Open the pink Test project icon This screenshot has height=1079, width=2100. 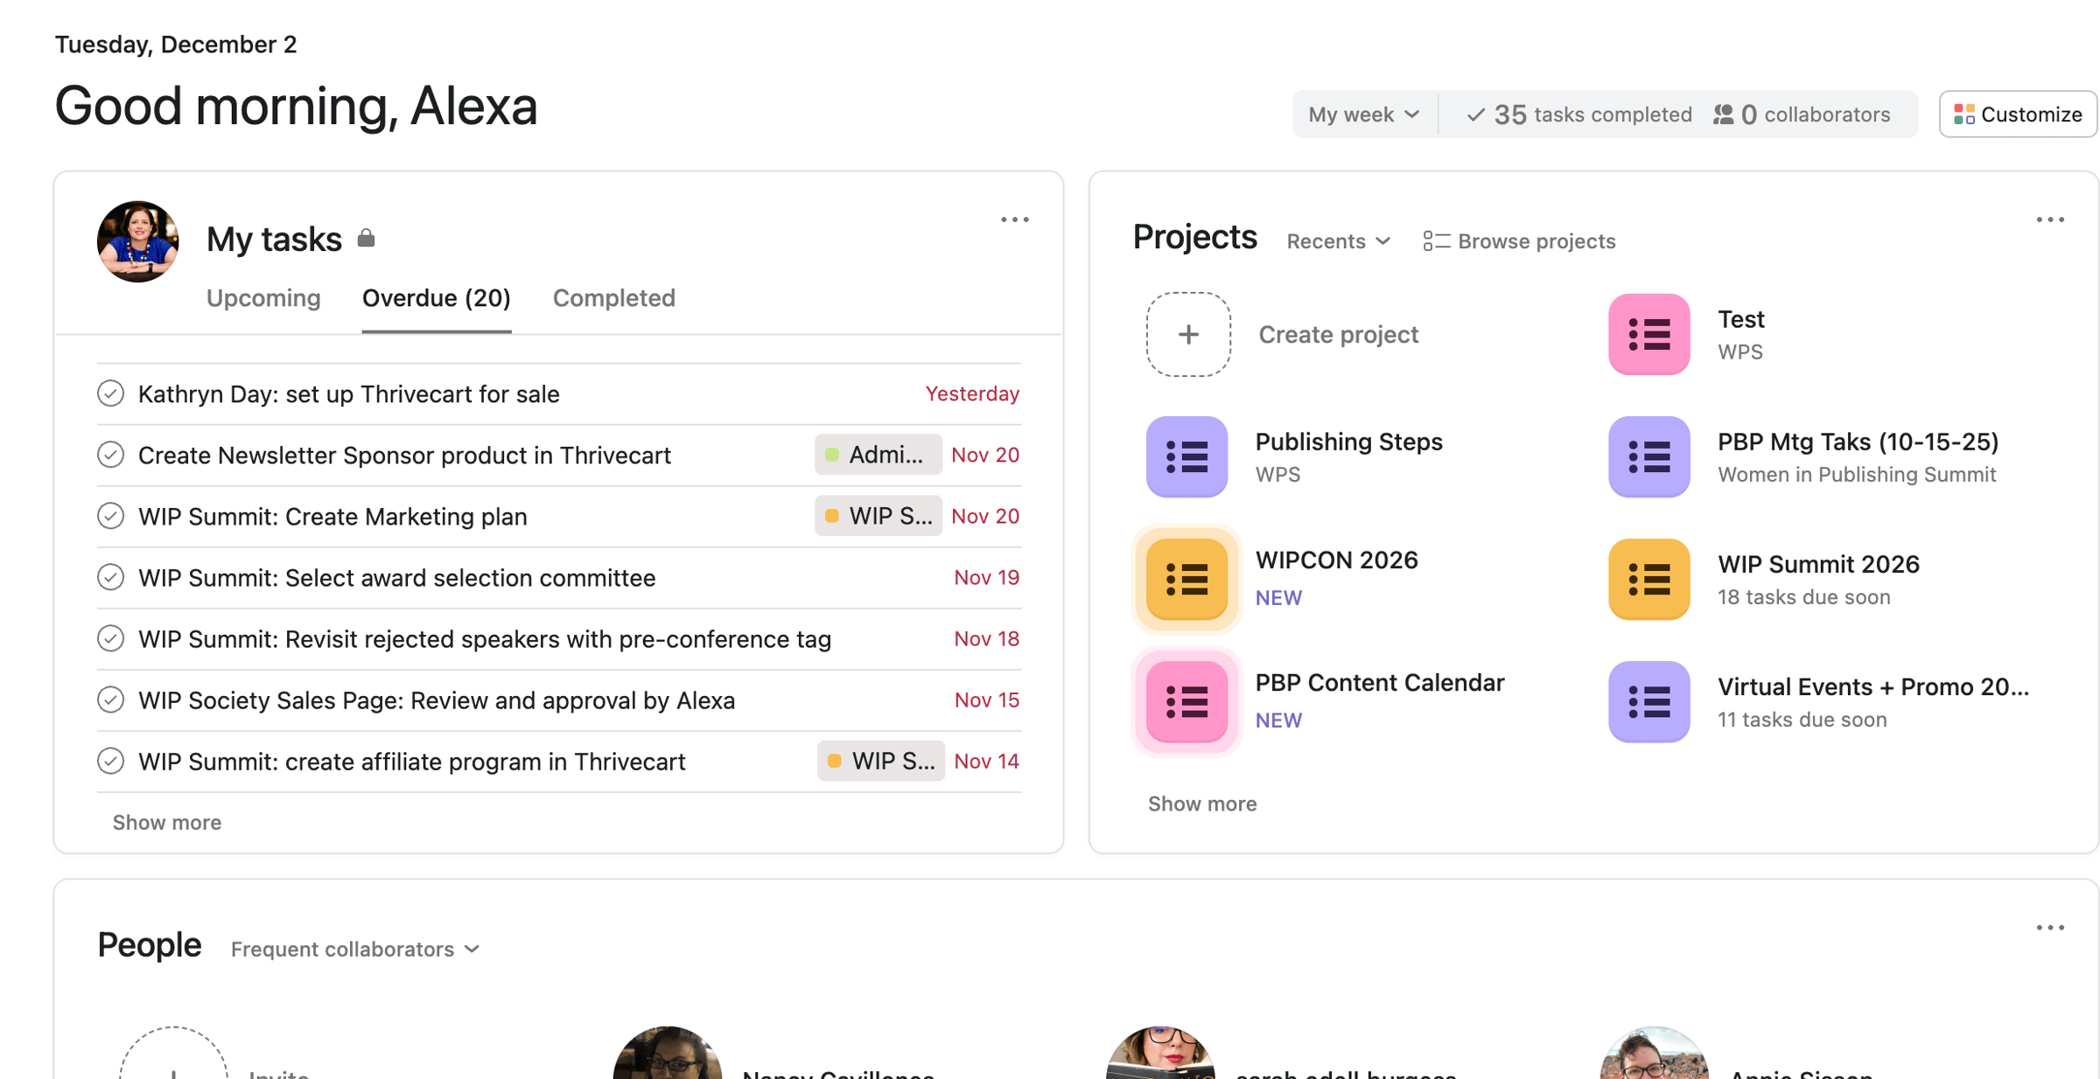pyautogui.click(x=1648, y=334)
